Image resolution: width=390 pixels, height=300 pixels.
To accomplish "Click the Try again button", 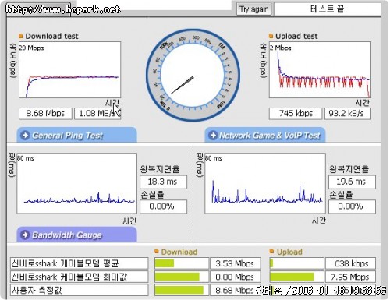I will (x=254, y=9).
